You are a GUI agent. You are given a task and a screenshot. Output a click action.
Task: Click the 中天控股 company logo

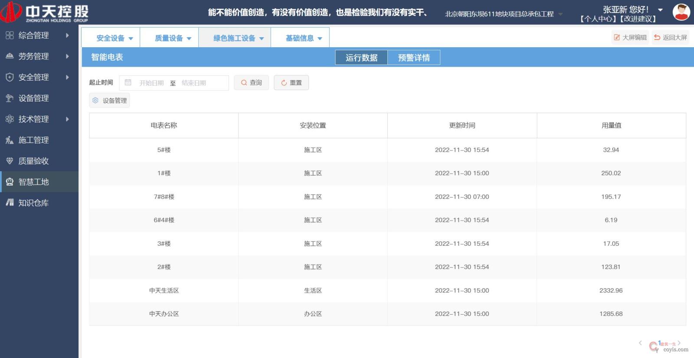45,12
